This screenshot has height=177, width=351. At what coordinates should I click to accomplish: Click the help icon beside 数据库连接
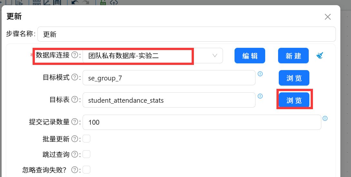tap(75, 55)
